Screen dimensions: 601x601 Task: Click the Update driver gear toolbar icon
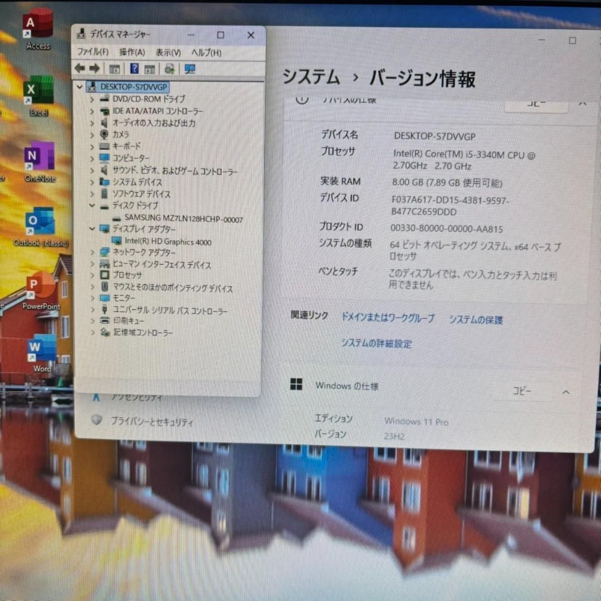tap(170, 68)
